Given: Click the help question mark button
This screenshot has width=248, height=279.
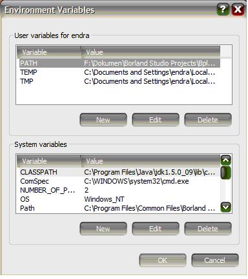Looking at the screenshot, I should click(223, 9).
